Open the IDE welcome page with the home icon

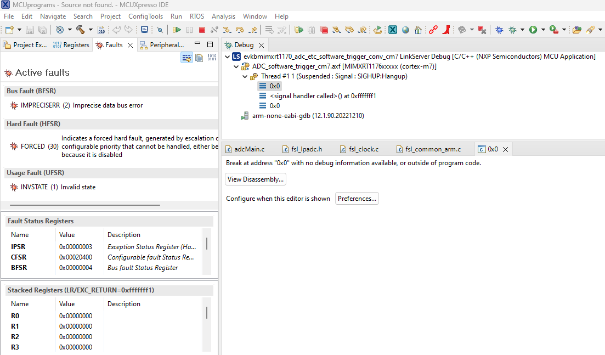click(x=418, y=30)
